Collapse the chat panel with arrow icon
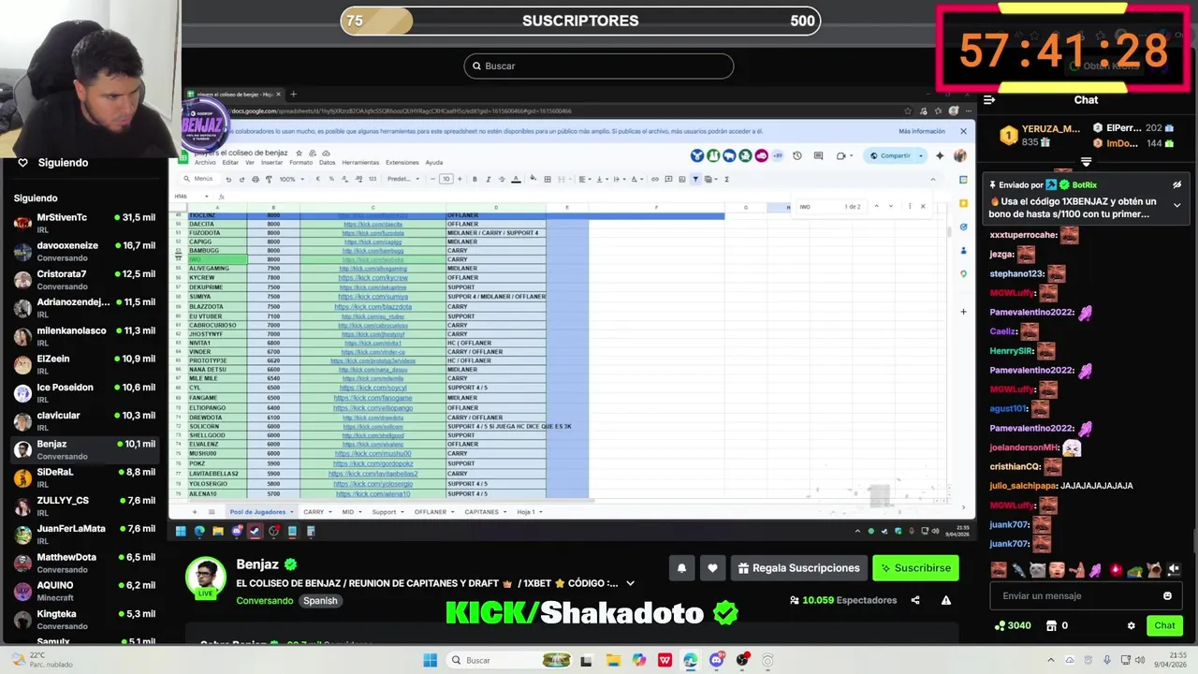The image size is (1198, 674). point(989,100)
